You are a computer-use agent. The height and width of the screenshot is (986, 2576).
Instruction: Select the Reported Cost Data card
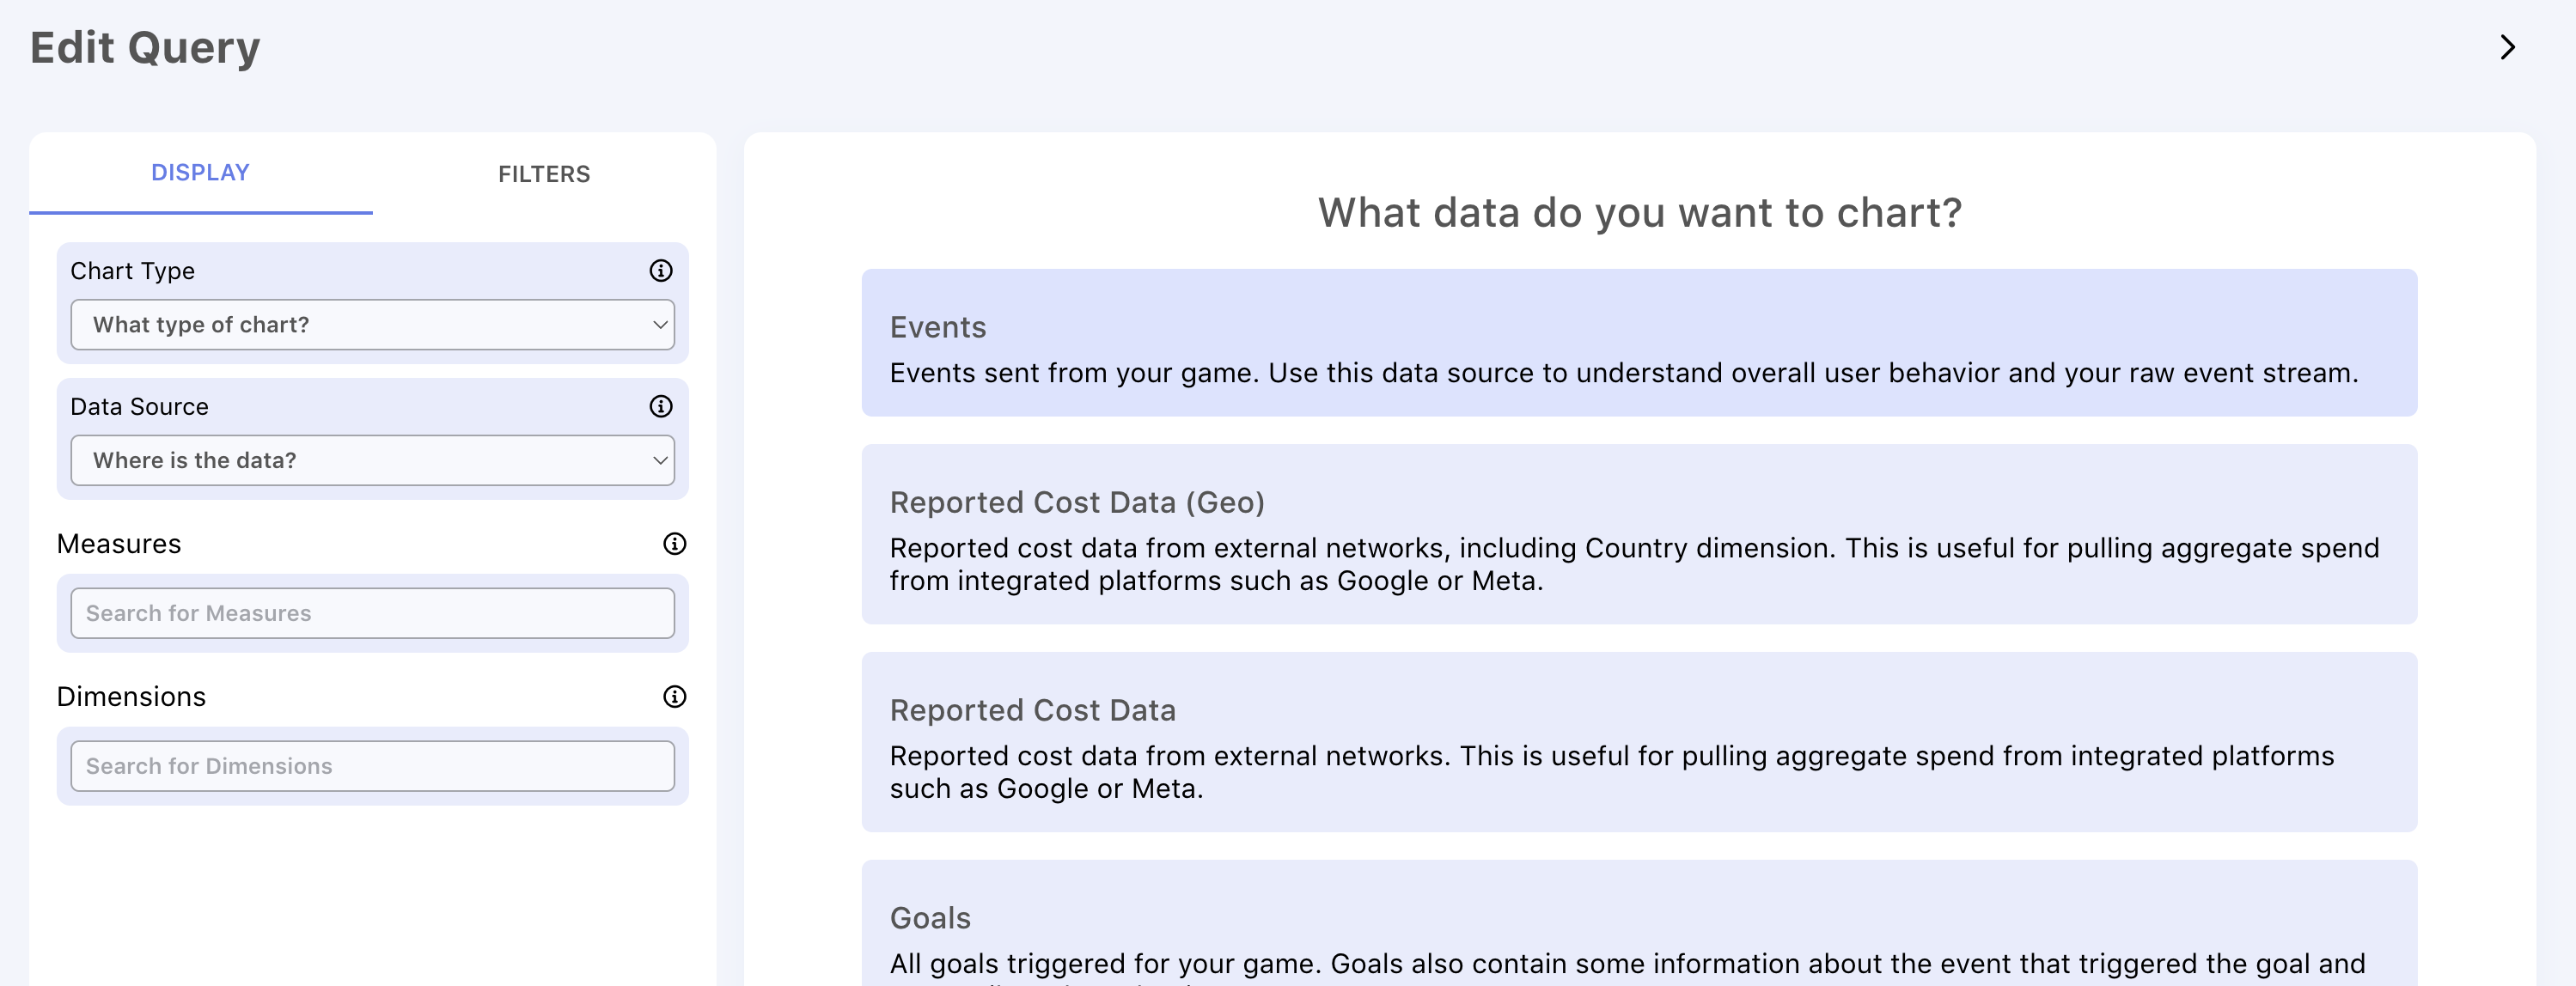pos(1638,742)
